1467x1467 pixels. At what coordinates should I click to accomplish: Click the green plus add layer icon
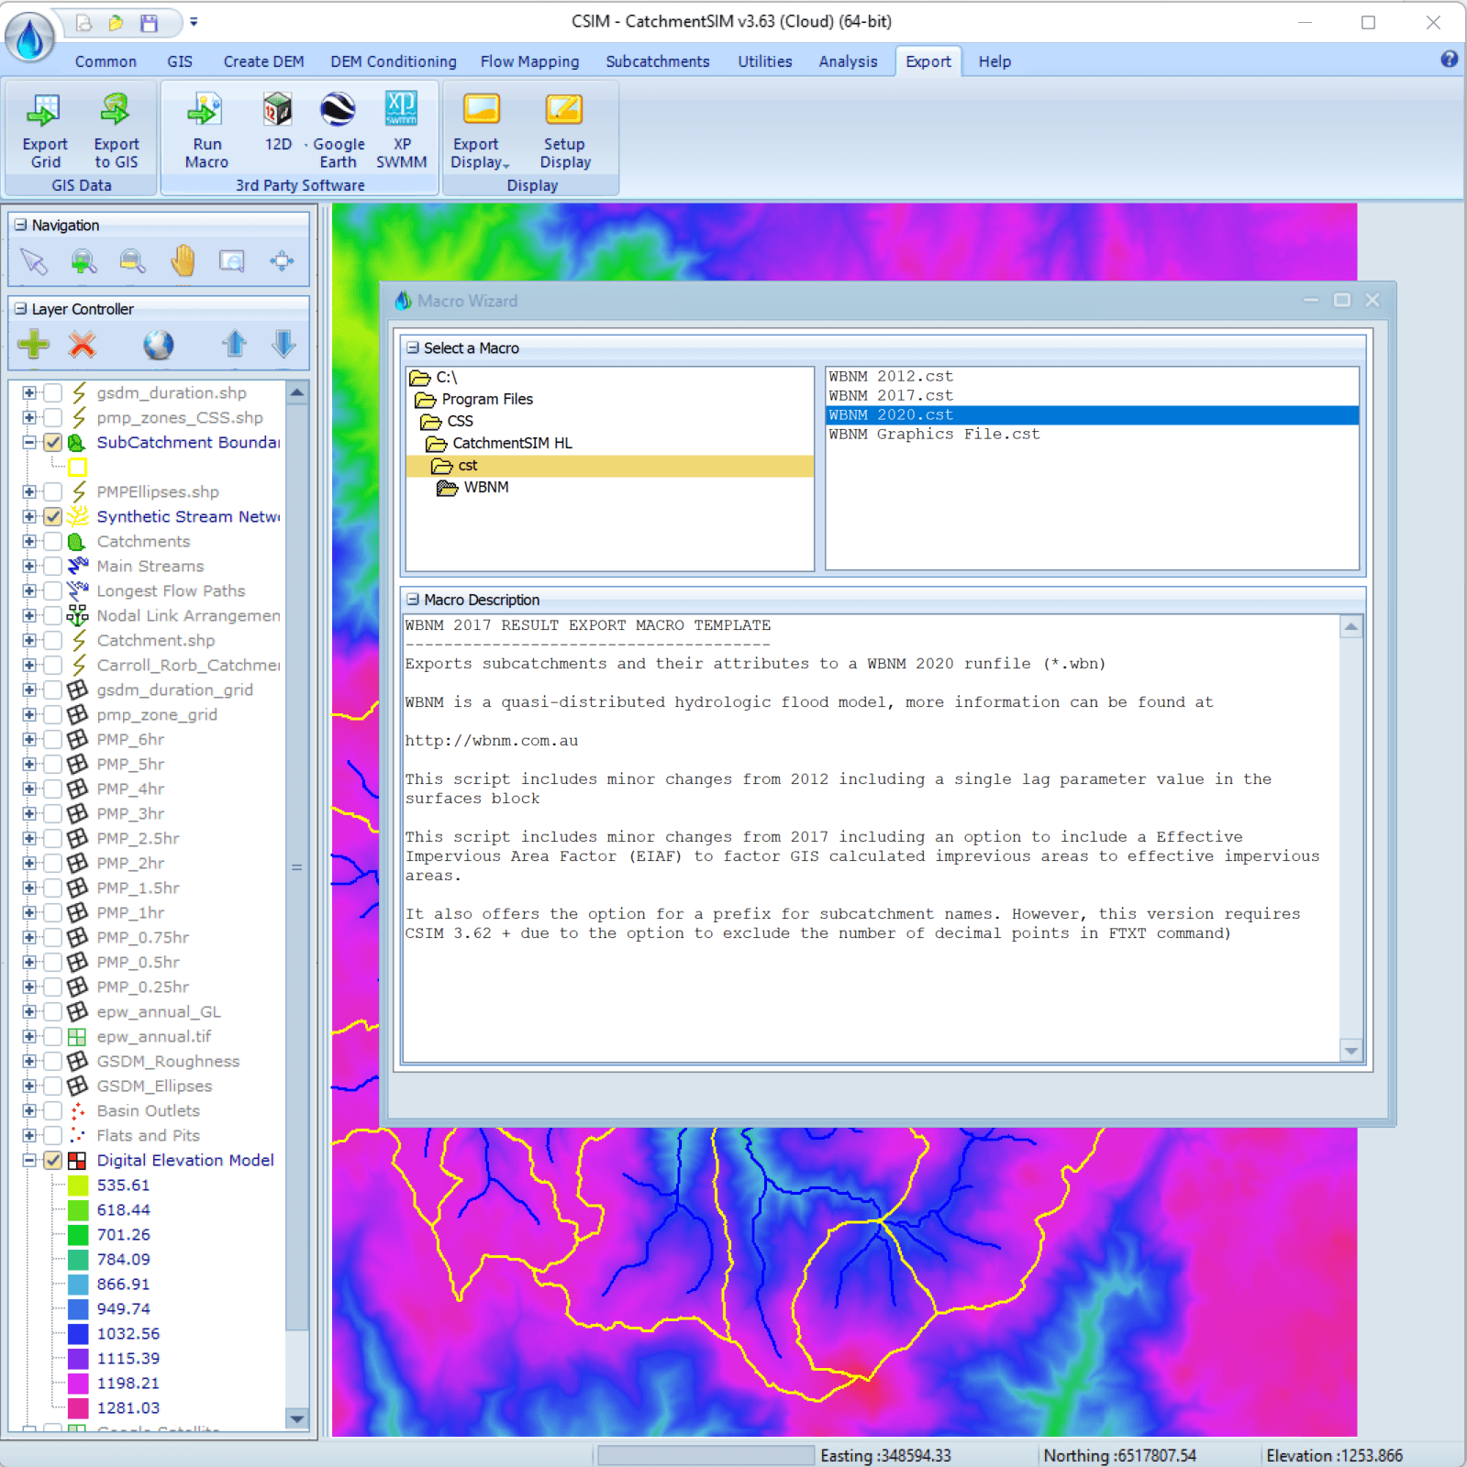(34, 345)
